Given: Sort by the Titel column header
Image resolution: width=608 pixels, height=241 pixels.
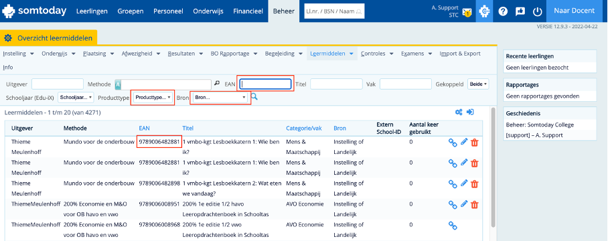Looking at the screenshot, I should pos(188,128).
